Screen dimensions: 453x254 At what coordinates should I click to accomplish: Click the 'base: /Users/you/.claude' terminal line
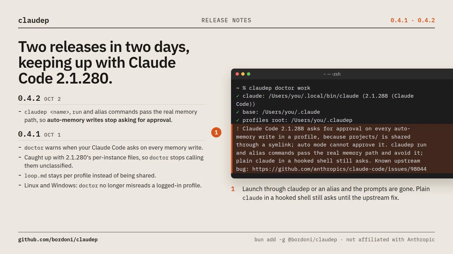[278, 112]
